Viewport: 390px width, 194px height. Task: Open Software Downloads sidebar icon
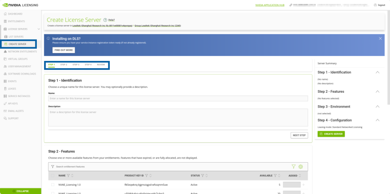pos(5,74)
